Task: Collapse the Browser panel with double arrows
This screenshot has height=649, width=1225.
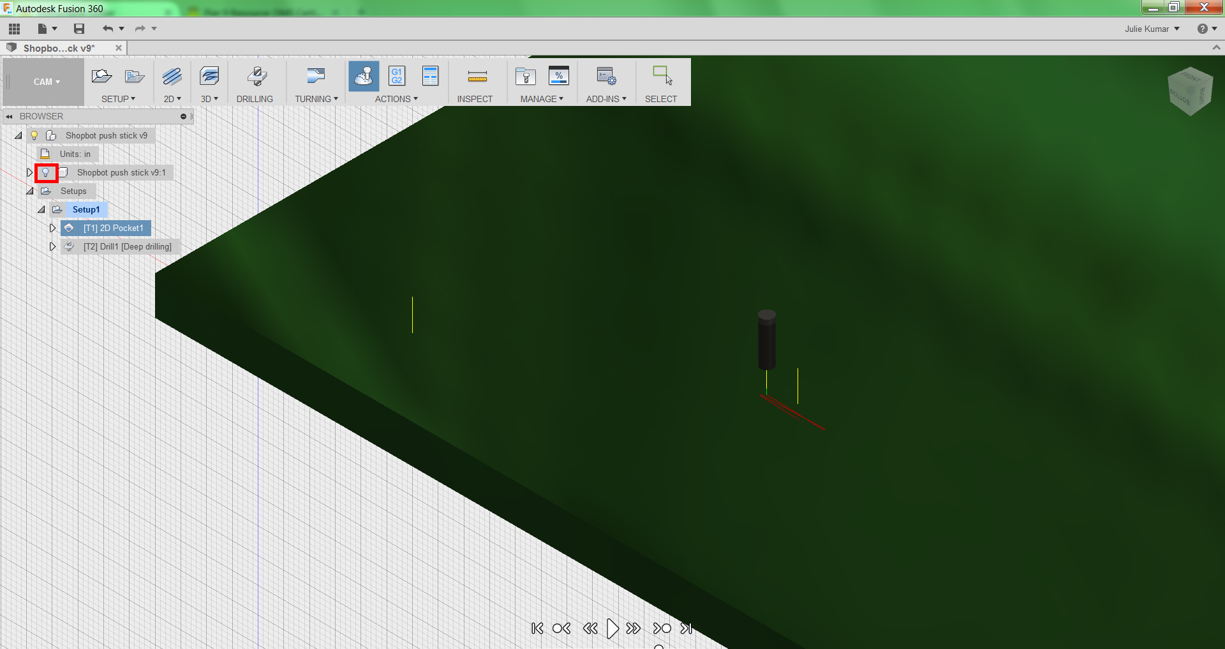Action: [10, 117]
